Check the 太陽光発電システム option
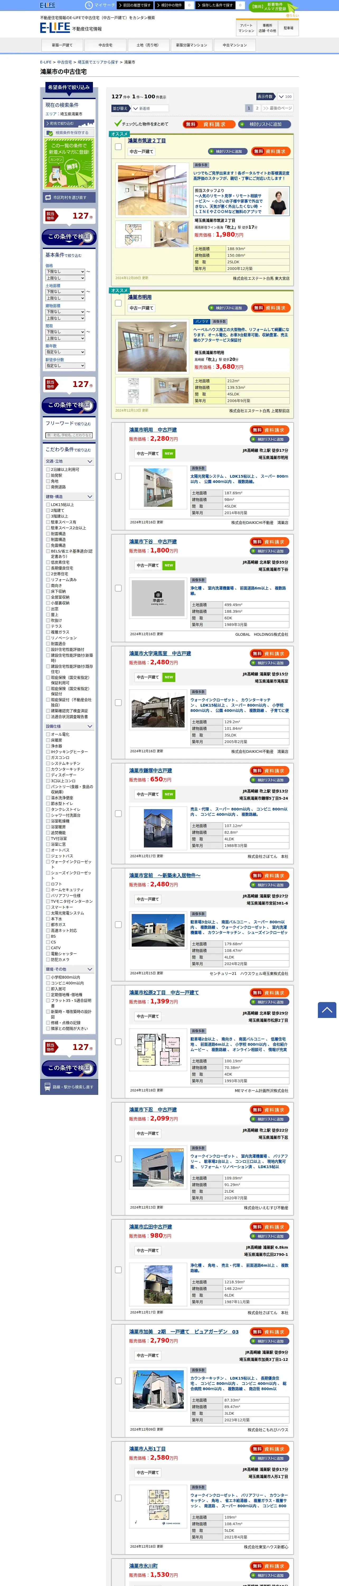This screenshot has width=339, height=1586. click(x=48, y=912)
